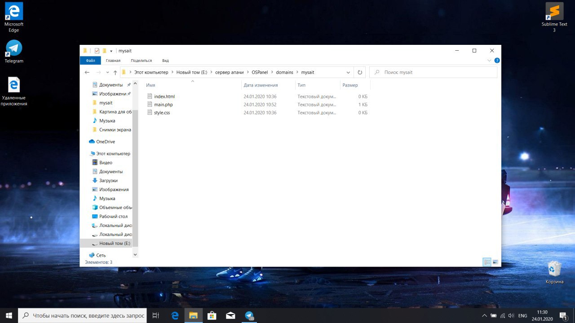Click navigation pane scroll down arrow
This screenshot has height=323, width=575.
tap(135, 254)
